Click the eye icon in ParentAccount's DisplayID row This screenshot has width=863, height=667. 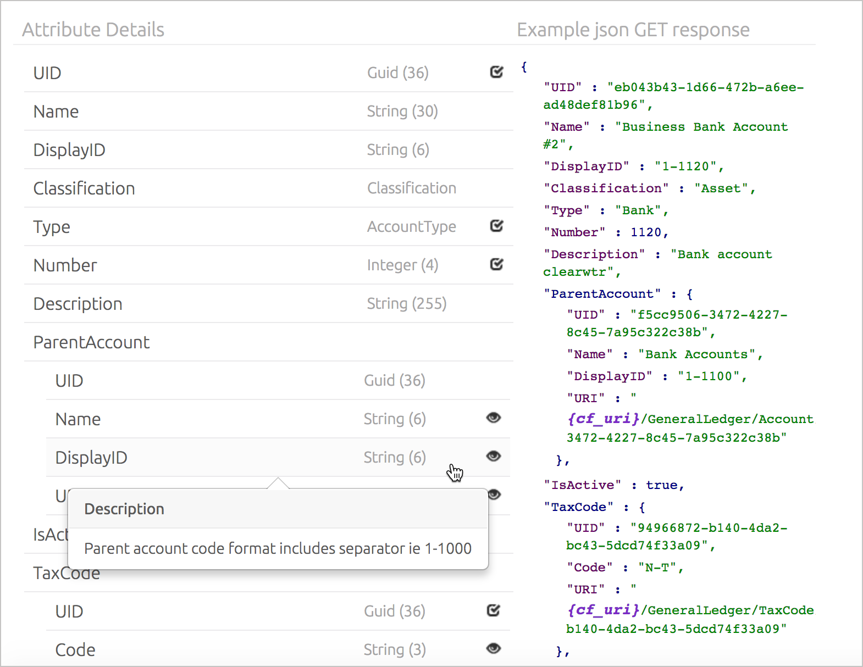click(494, 457)
